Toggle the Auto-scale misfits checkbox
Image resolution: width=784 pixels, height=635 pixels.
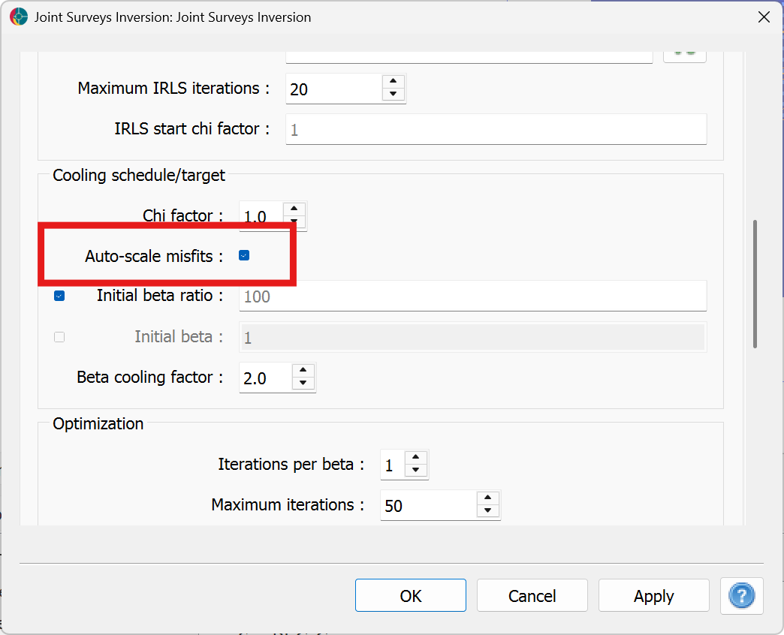click(x=244, y=256)
